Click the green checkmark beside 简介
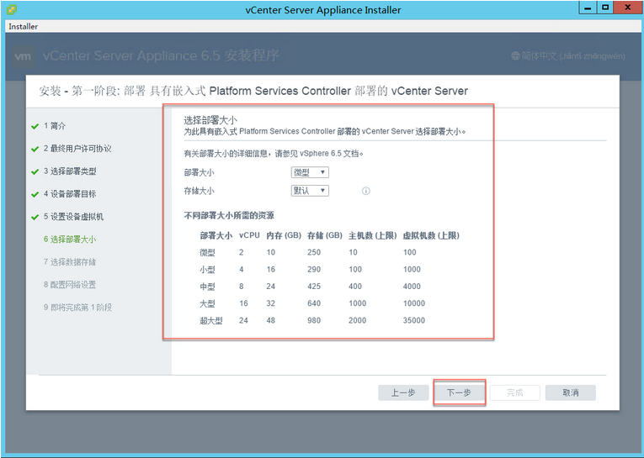Screen dimensions: 644x458 click(35, 127)
